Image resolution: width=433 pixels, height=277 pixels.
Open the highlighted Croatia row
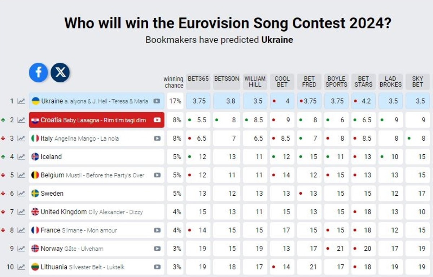90,120
